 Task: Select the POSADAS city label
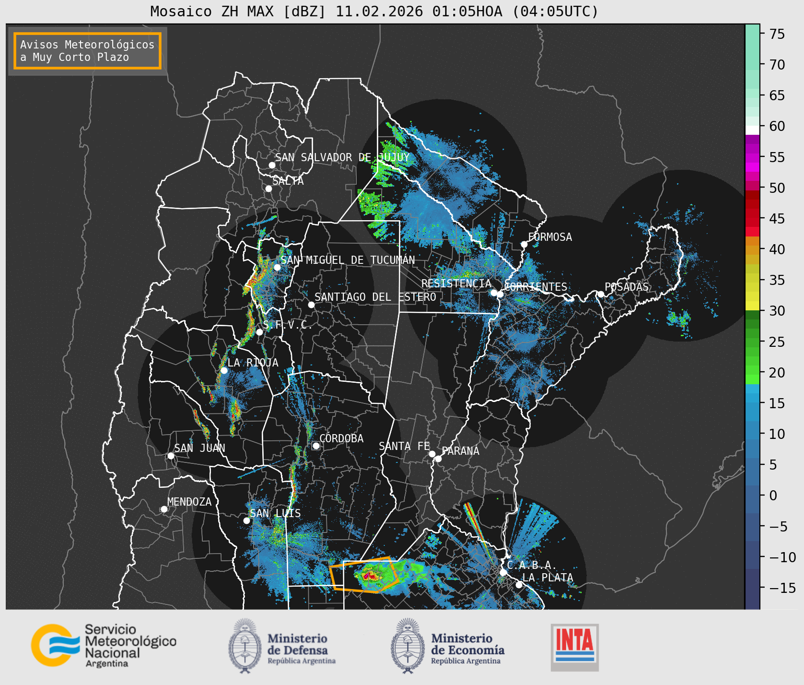[x=627, y=287]
